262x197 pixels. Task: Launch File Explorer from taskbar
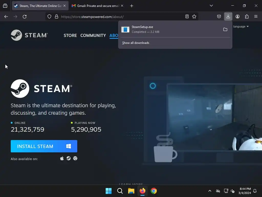click(131, 191)
